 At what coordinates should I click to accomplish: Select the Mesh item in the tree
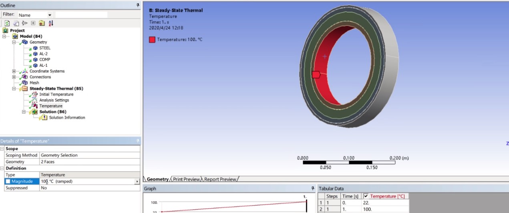tap(34, 82)
